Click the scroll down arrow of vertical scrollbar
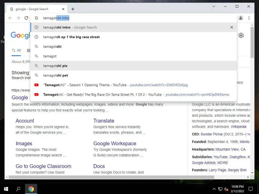 coord(252,173)
